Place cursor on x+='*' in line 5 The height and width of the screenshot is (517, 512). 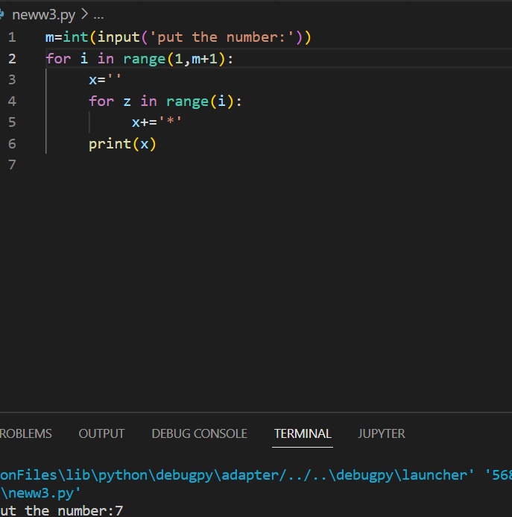click(157, 122)
